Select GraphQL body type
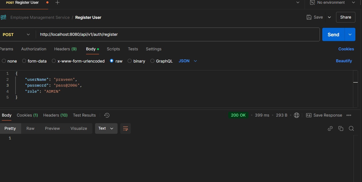The width and height of the screenshot is (362, 182). pyautogui.click(x=152, y=61)
